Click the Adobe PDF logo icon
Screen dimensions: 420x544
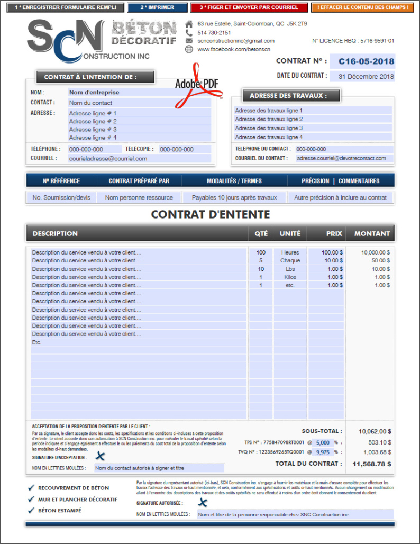click(x=198, y=86)
